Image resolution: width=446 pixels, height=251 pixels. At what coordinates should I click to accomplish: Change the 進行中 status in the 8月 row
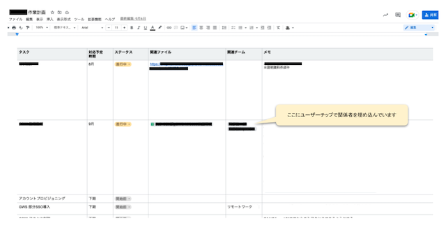(123, 64)
